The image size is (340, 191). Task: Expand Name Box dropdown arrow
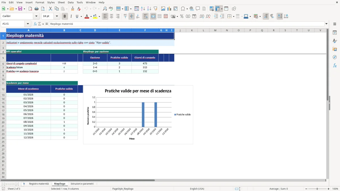(27, 24)
